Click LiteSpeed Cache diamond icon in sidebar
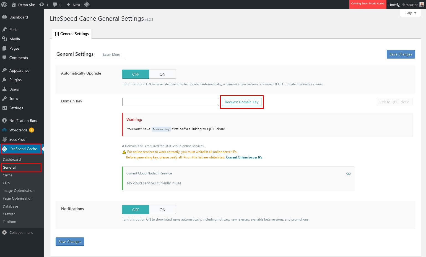The width and height of the screenshot is (426, 257). (x=4, y=149)
